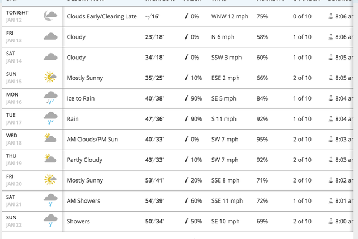The height and width of the screenshot is (239, 358).
Task: Click the Tonight Jan 12 moon-cloud icon
Action: coord(50,16)
